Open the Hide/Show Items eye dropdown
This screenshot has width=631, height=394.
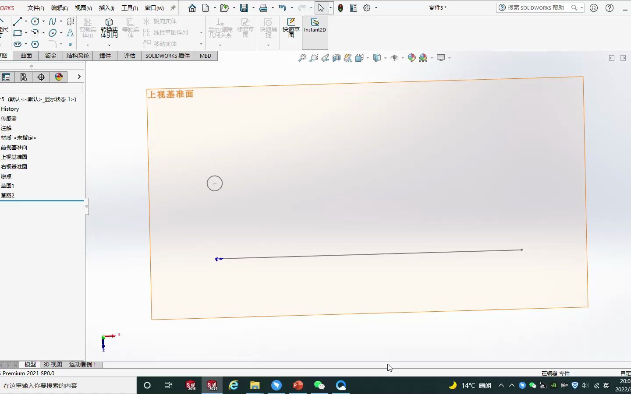402,57
